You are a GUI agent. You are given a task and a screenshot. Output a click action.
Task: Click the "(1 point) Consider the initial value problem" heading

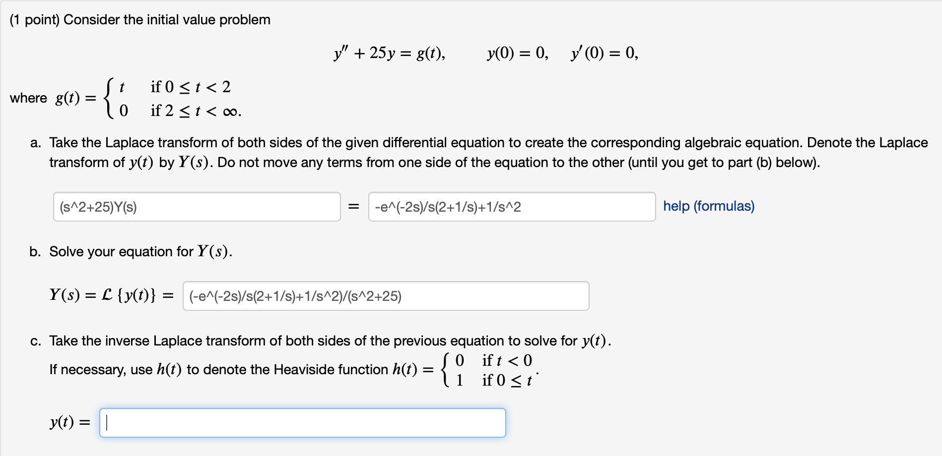pos(140,20)
